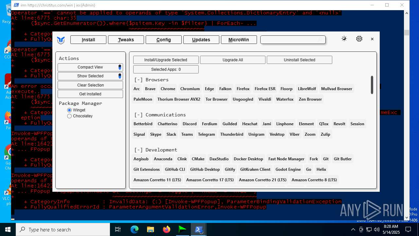Select the Firefox app entry
The width and height of the screenshot is (419, 236).
tap(243, 89)
